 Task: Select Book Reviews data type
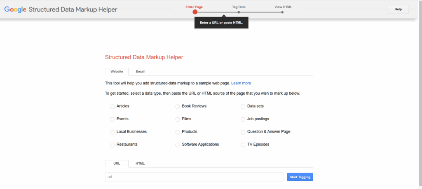click(178, 107)
